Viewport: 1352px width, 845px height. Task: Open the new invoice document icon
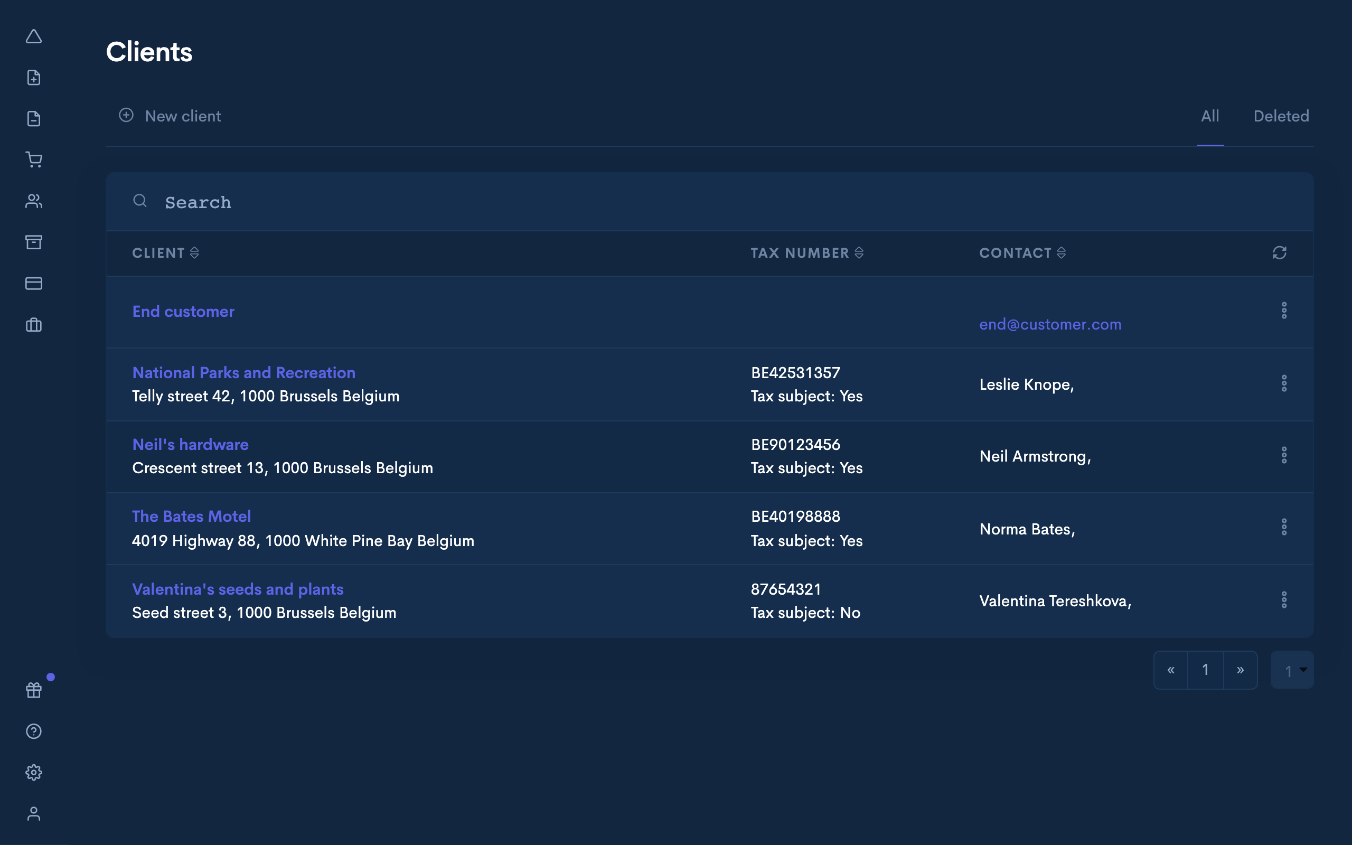(x=34, y=77)
